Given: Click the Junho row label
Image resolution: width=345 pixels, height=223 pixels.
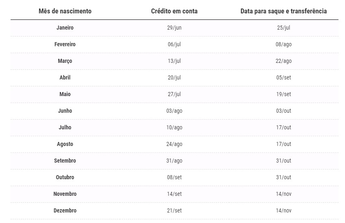Looking at the screenshot, I should 65,111.
